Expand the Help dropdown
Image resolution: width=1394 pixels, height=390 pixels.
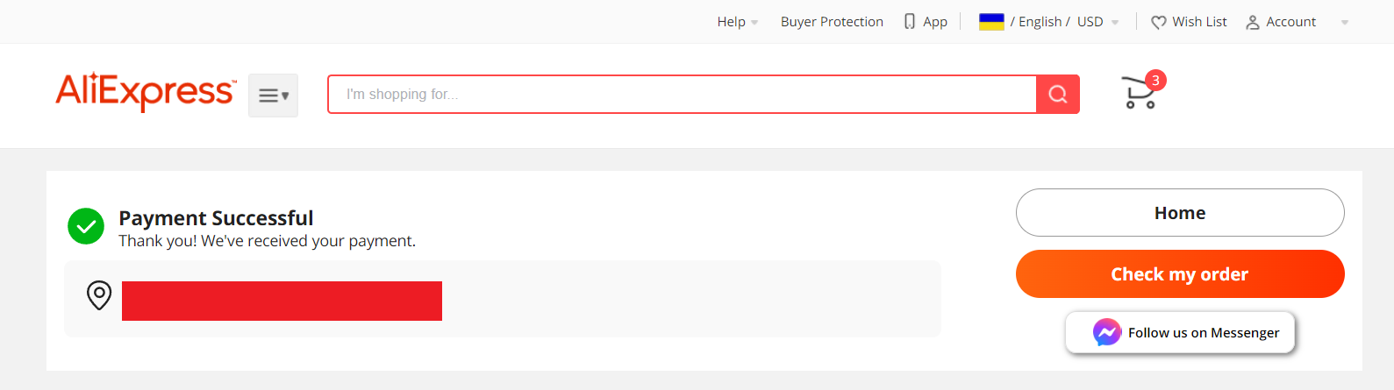(737, 22)
